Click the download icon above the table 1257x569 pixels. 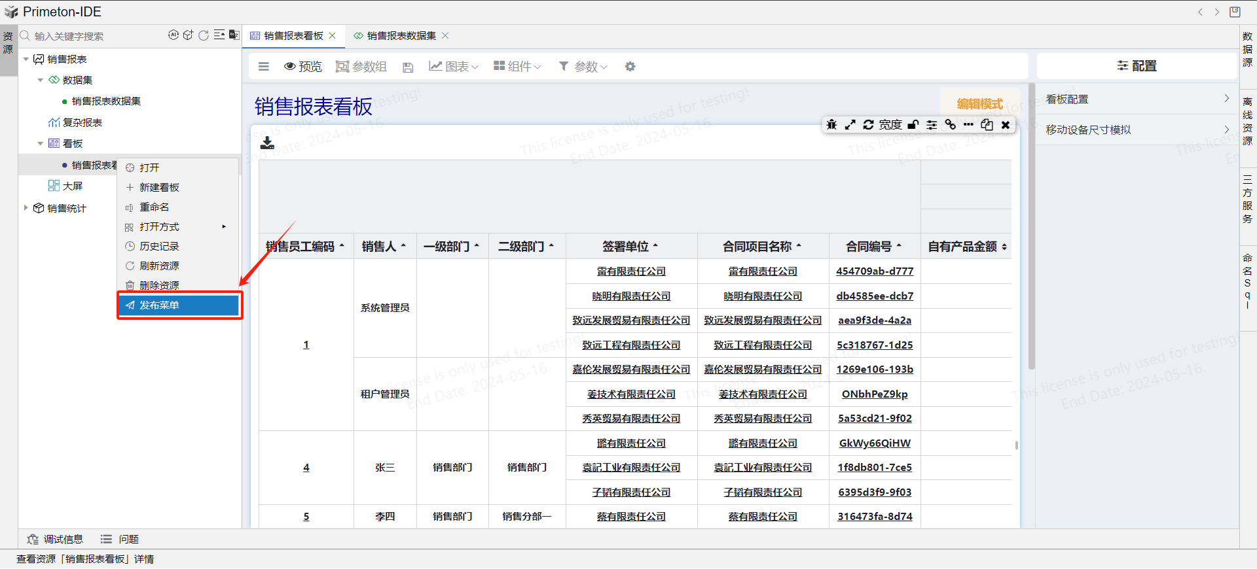(x=267, y=143)
